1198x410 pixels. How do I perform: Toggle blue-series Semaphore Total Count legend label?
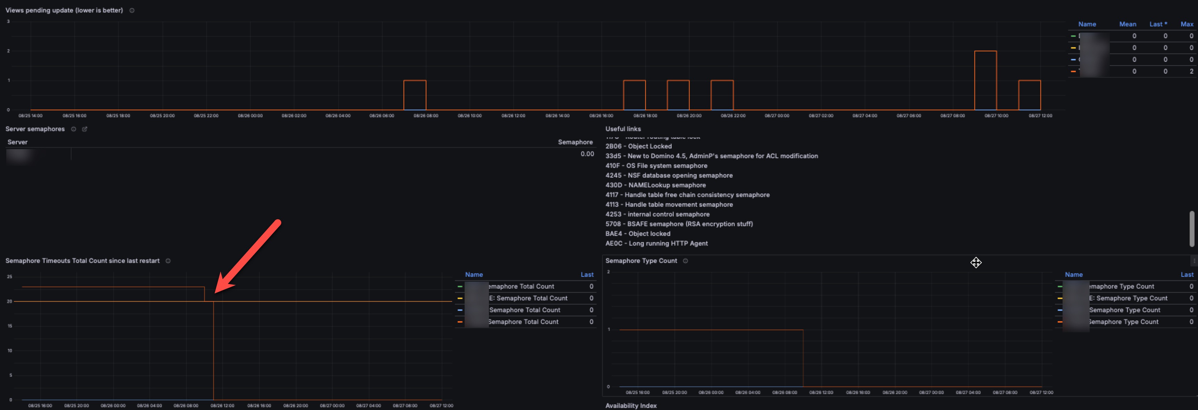525,310
